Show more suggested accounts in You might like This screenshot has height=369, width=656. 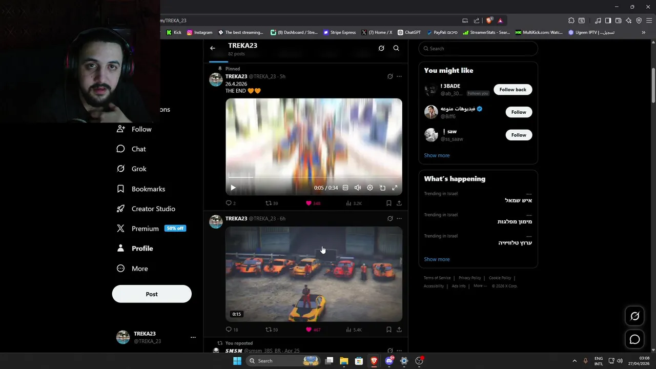coord(437,155)
